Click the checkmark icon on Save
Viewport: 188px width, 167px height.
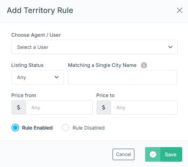(153, 154)
